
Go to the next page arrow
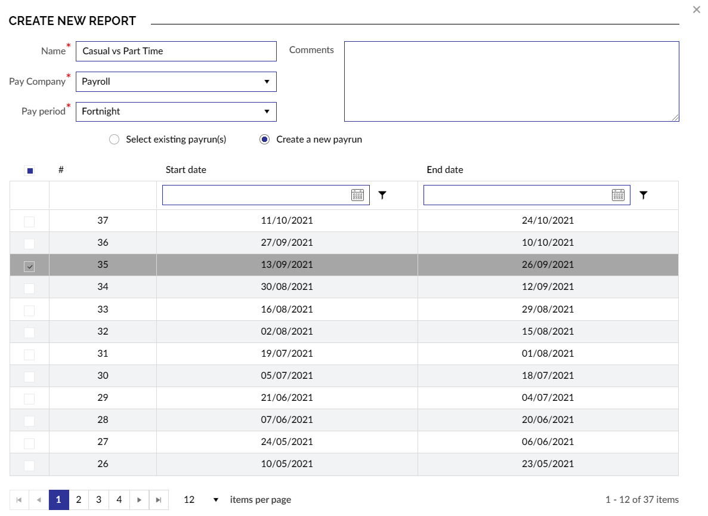coord(139,500)
